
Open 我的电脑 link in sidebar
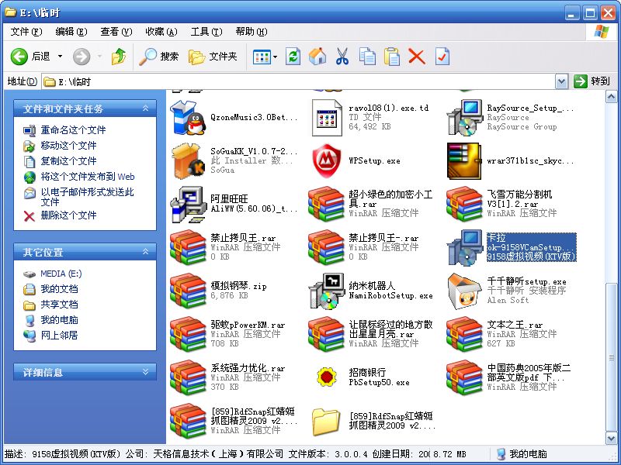point(59,320)
